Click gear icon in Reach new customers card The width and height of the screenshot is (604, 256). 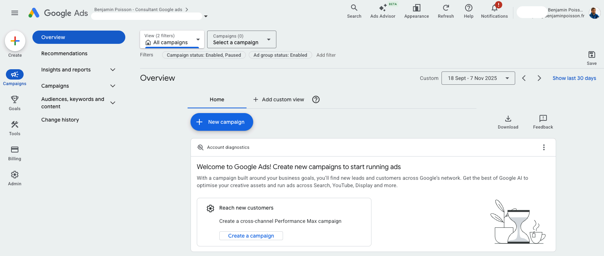(210, 208)
